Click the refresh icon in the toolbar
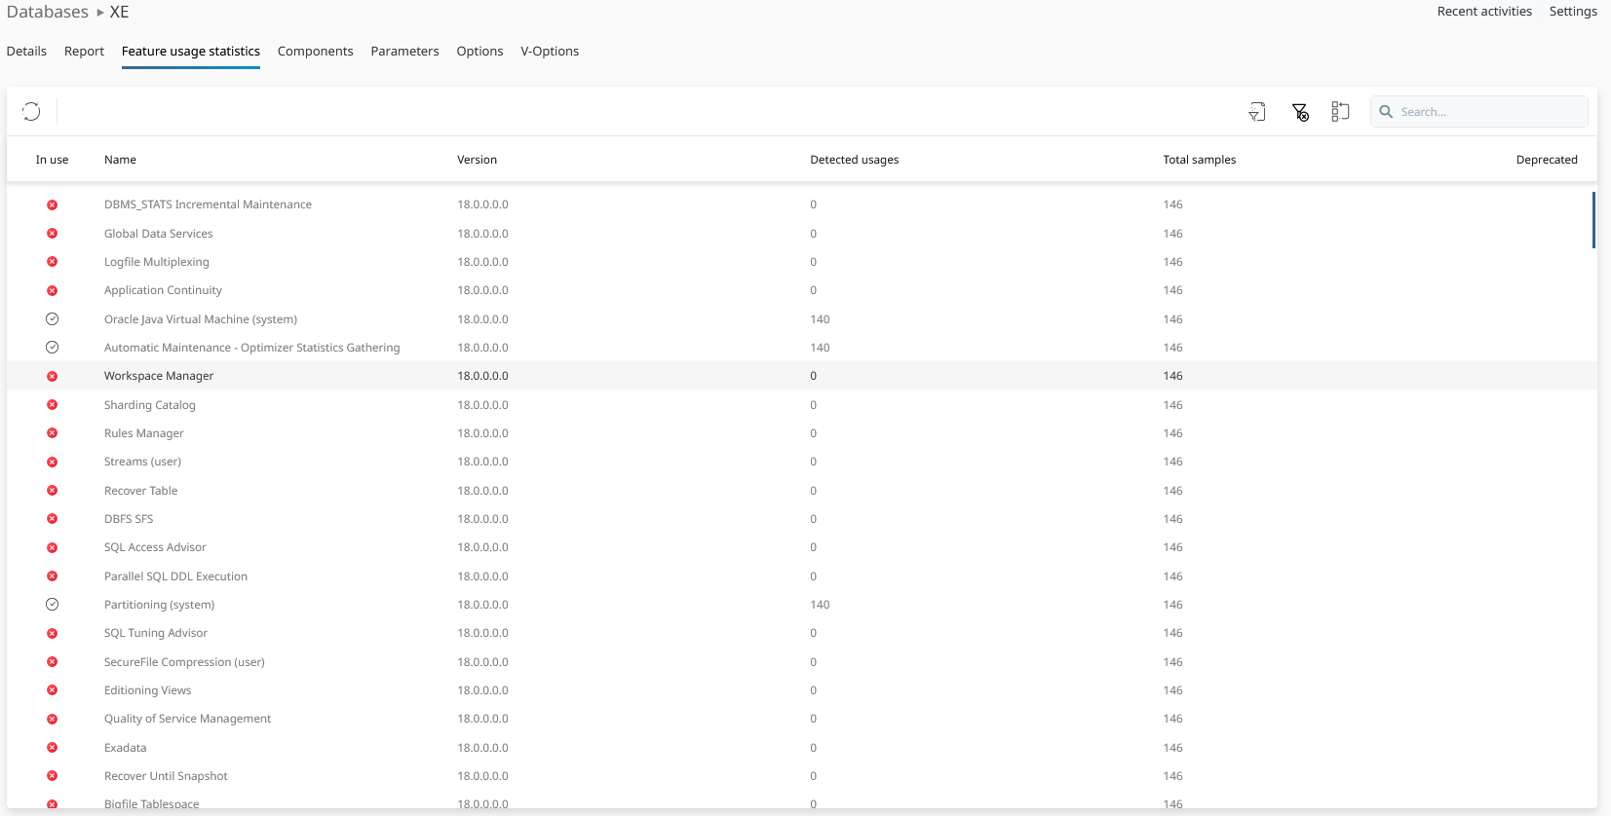Screen dimensions: 1611x816 [31, 112]
